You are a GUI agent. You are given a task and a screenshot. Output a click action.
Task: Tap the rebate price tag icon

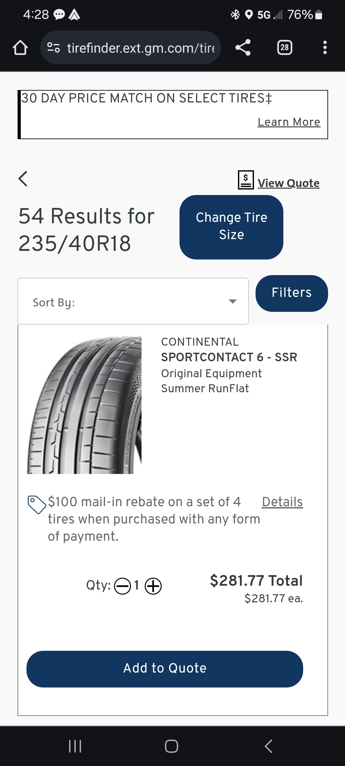coord(37,504)
